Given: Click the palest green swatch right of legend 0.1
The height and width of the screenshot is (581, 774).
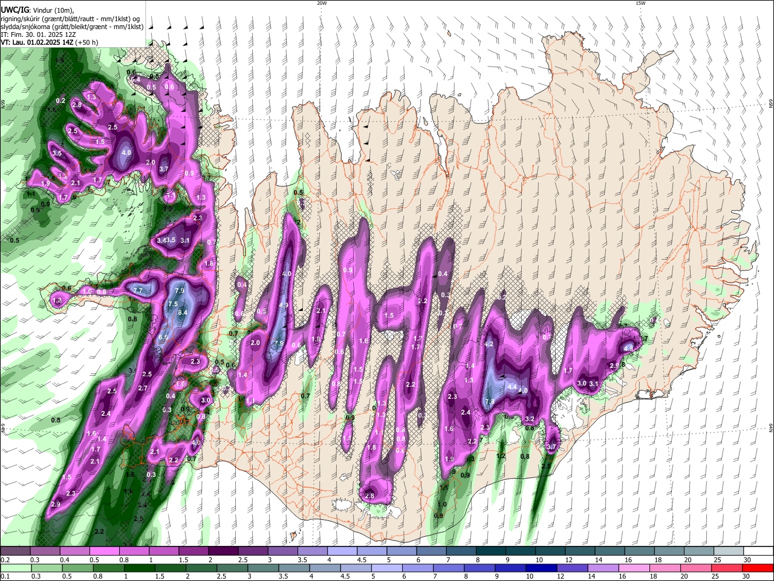Looking at the screenshot, I should pos(17,568).
